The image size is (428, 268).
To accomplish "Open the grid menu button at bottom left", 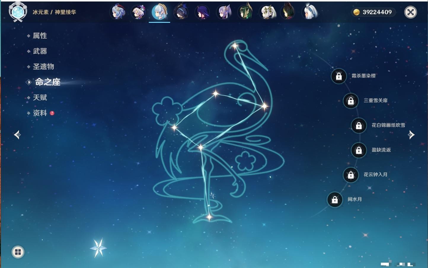I will click(x=18, y=252).
